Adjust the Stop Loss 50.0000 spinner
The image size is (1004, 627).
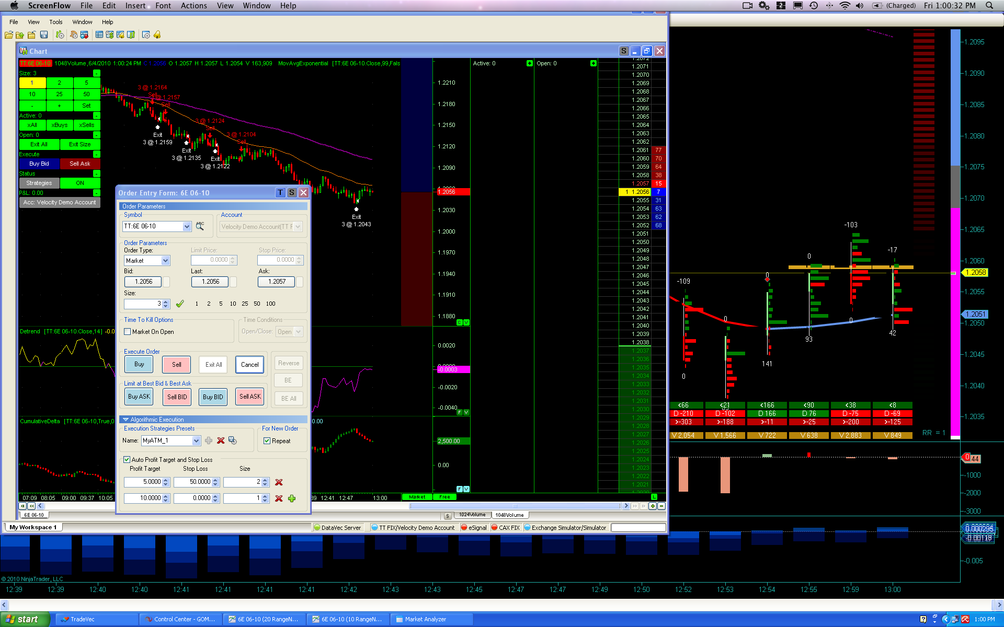coord(215,482)
